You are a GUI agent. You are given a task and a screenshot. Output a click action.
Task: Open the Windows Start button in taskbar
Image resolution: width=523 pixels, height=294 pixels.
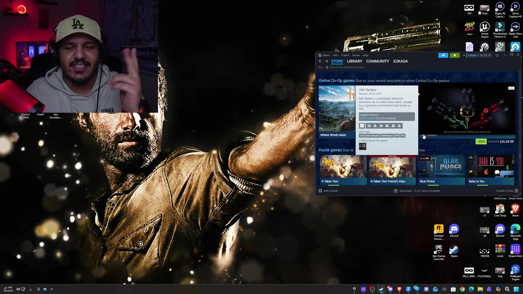click(516, 290)
